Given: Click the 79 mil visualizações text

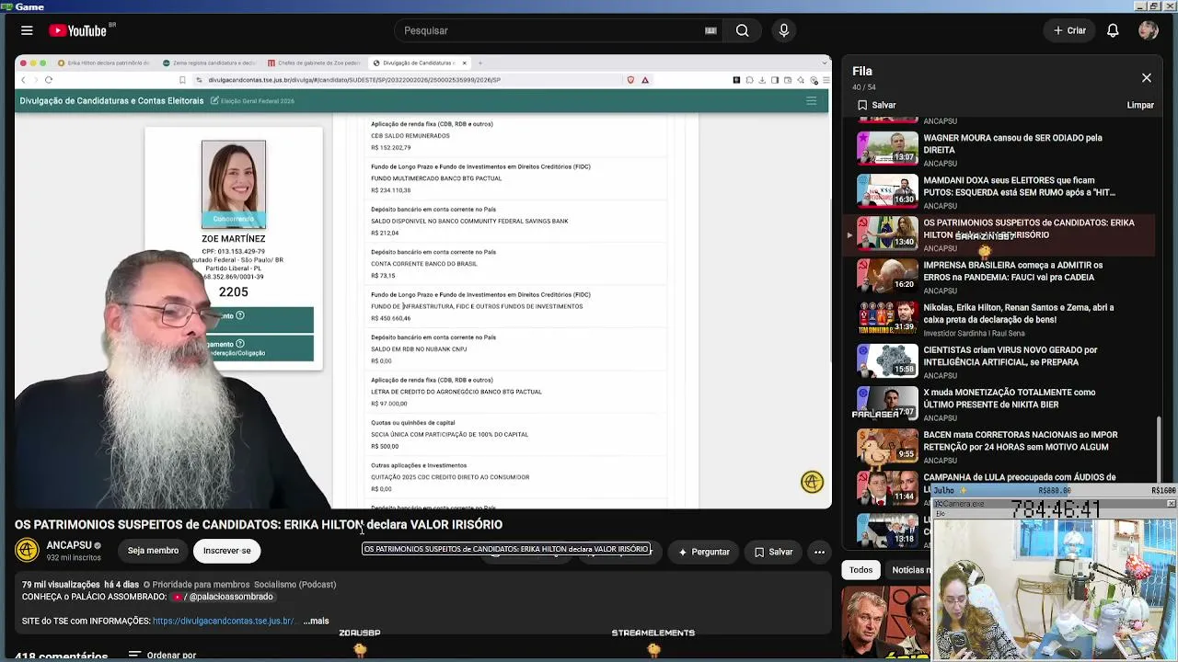Looking at the screenshot, I should coord(61,585).
